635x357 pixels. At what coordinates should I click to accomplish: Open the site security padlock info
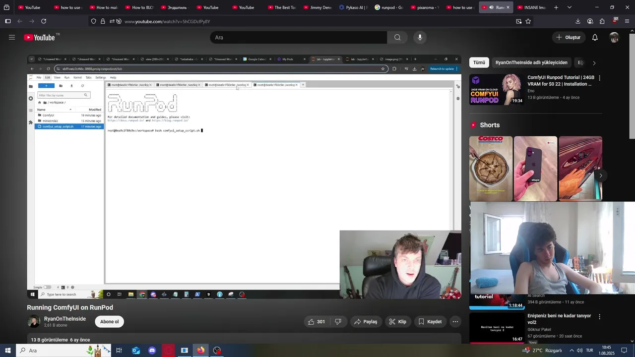pyautogui.click(x=103, y=21)
